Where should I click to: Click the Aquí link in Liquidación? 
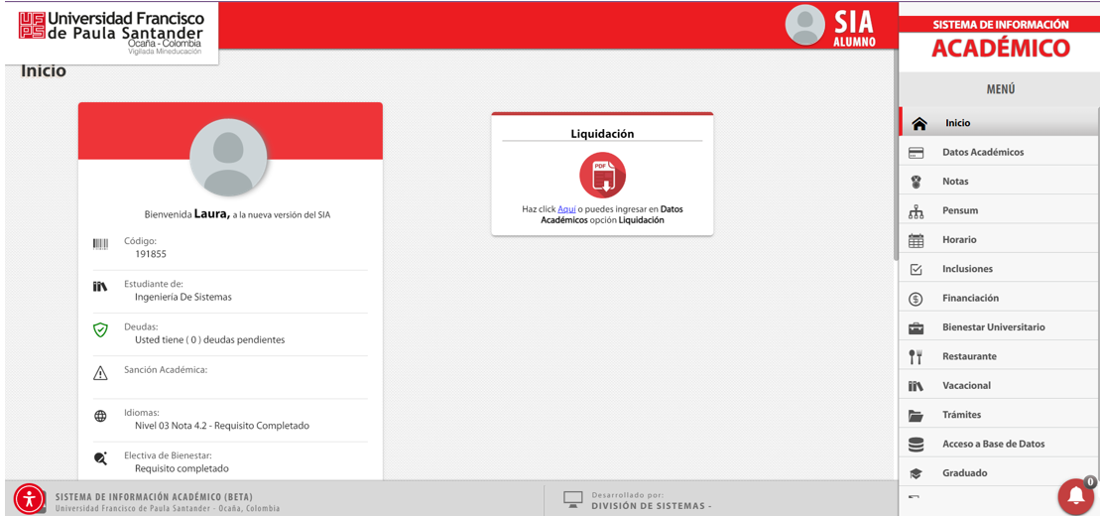pyautogui.click(x=566, y=209)
